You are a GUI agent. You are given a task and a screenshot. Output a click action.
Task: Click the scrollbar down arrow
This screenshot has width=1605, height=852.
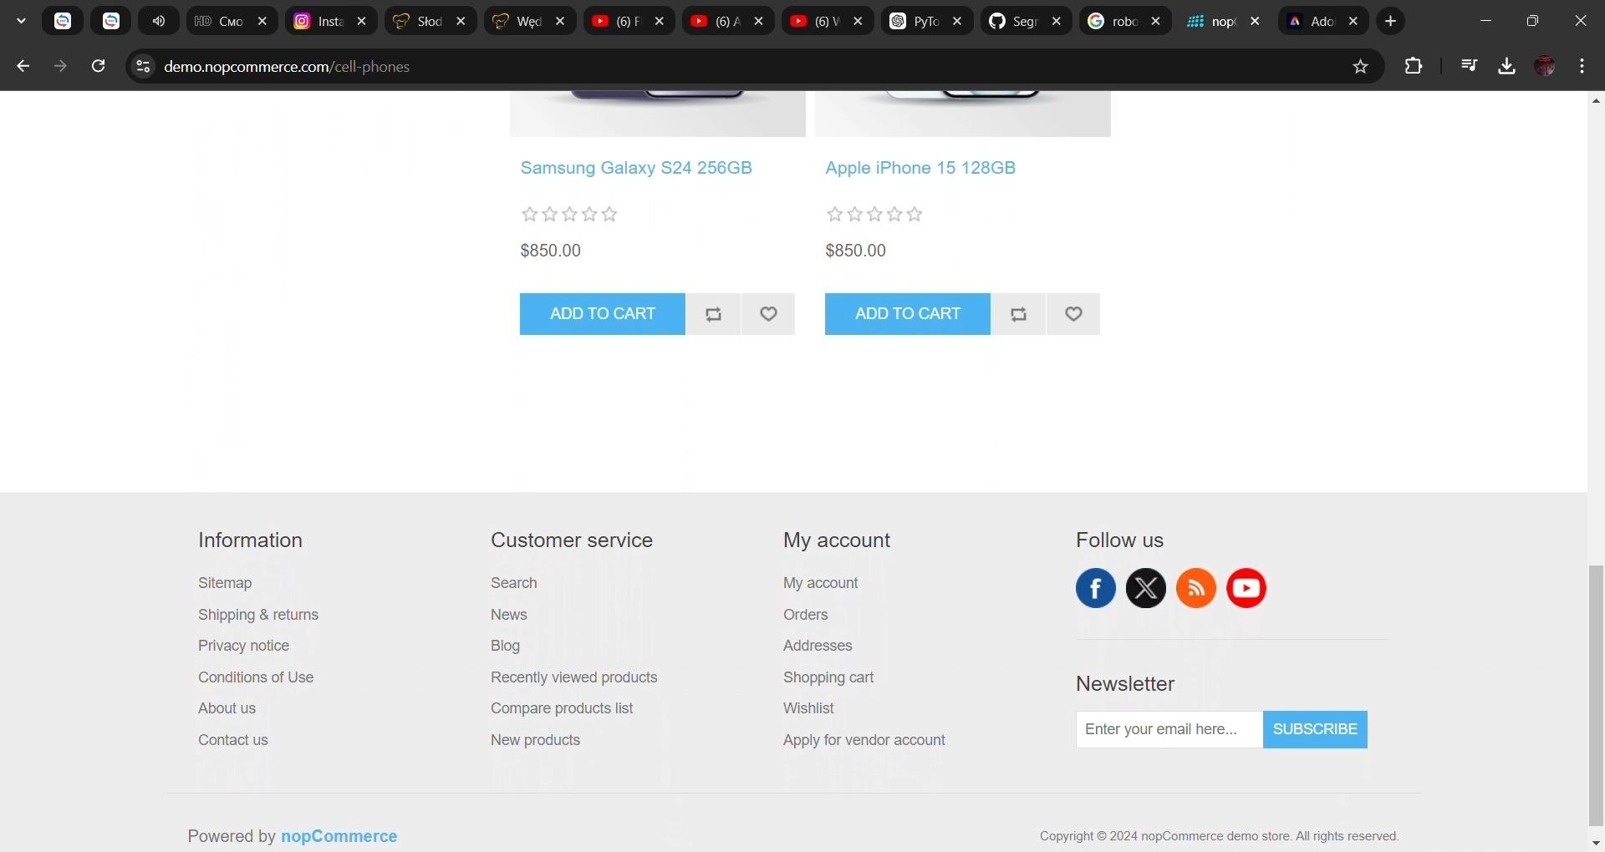[x=1596, y=844]
